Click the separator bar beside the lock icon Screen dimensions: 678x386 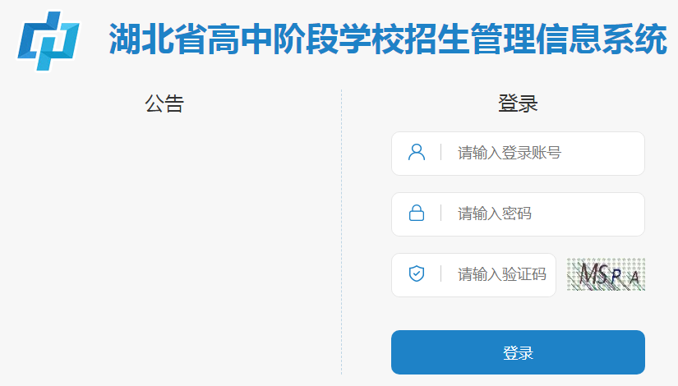click(441, 214)
